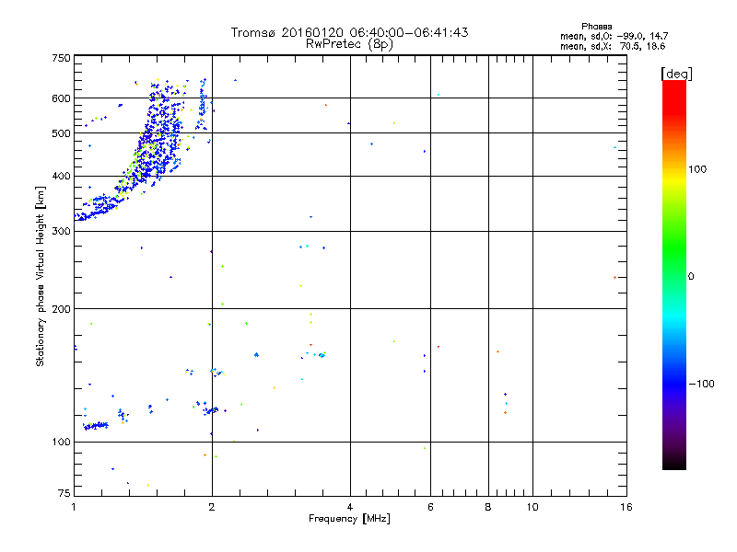Viewport: 737px width, 552px height.
Task: Click the "Stationary phase Virtual Height [km]" axis label
Action: pos(41,276)
